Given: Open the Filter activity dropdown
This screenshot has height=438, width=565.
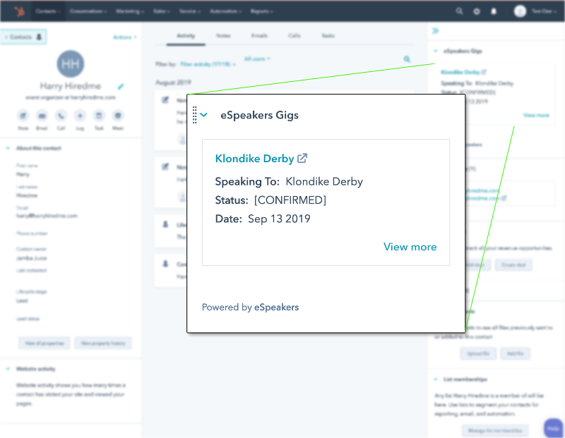Looking at the screenshot, I should coord(208,64).
